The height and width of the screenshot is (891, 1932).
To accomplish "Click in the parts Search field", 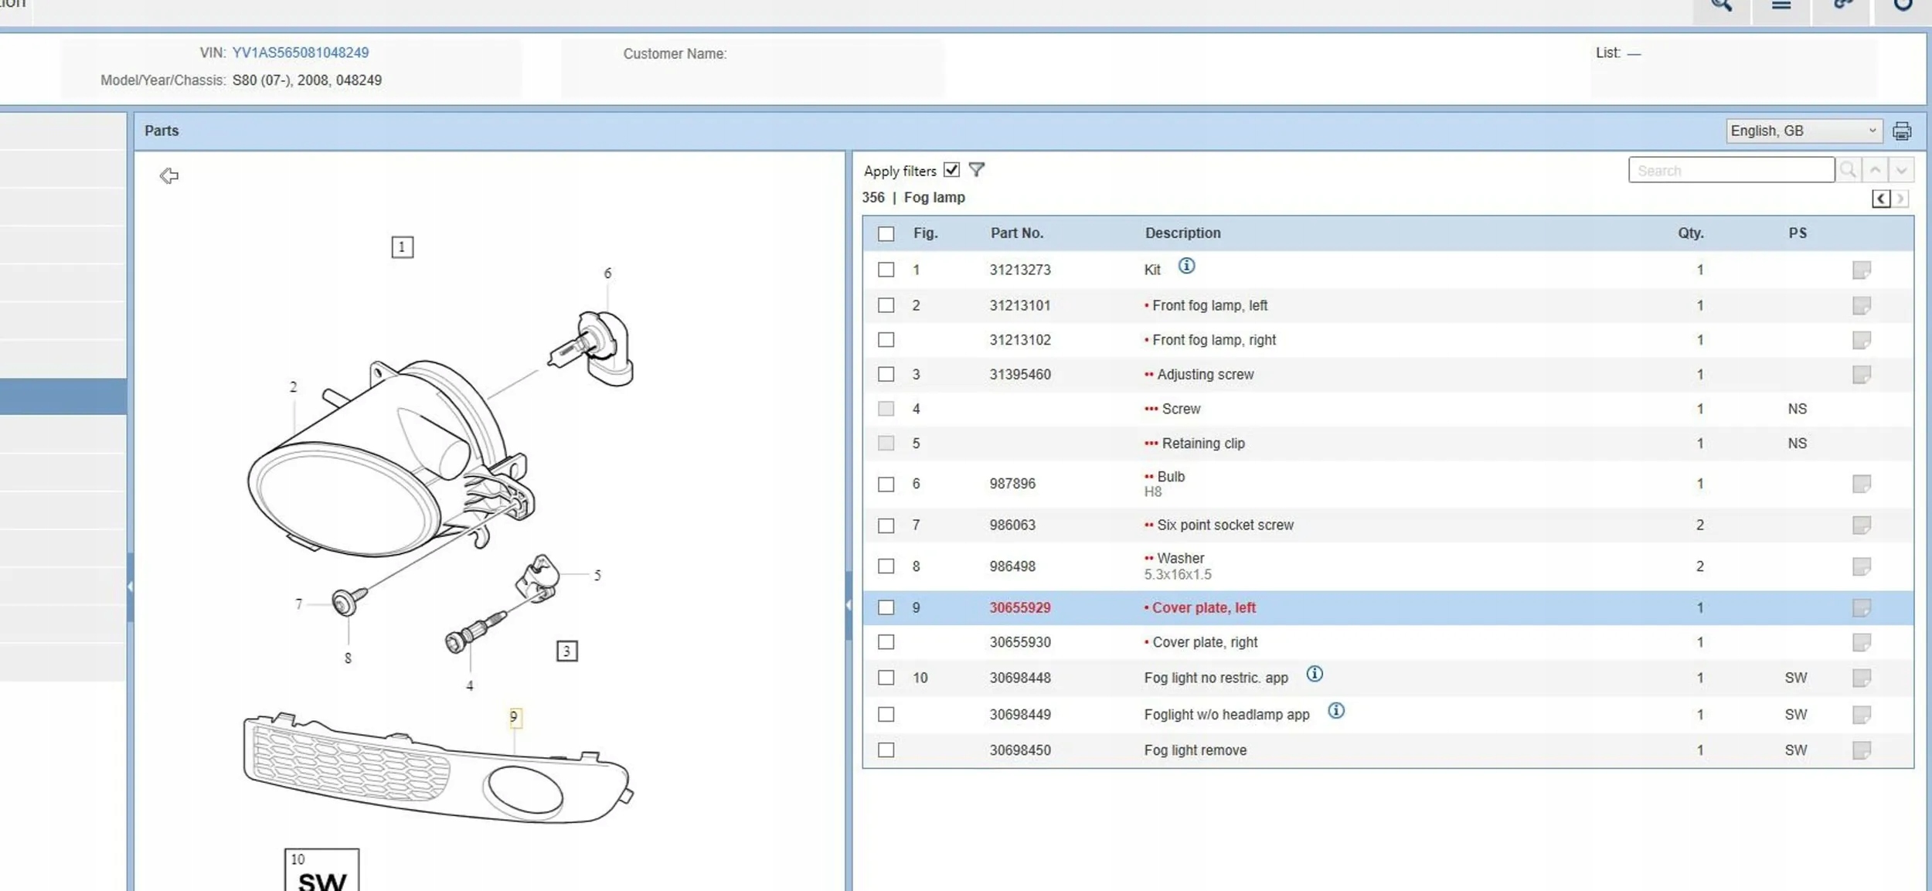I will point(1730,171).
